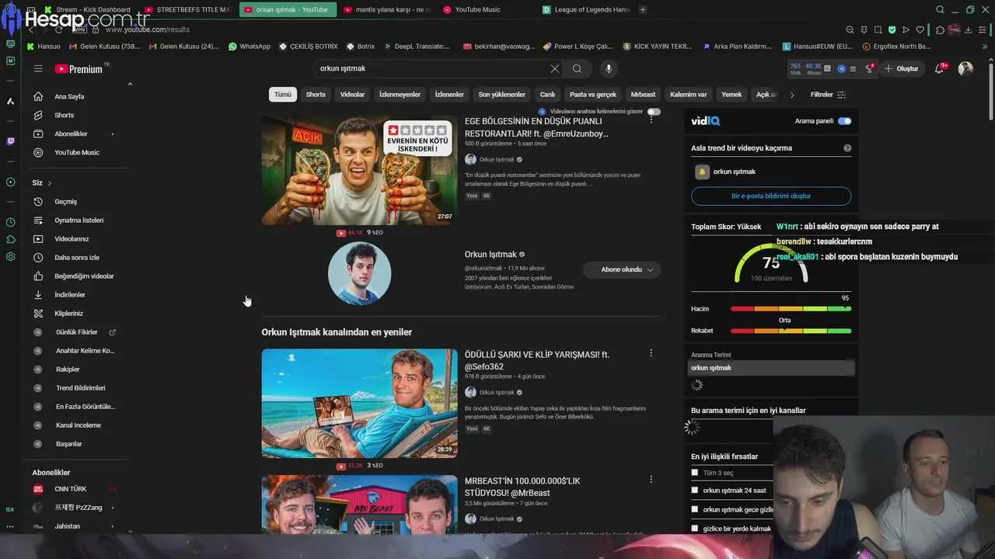Open a new browser tab with the plus
Viewport: 995px width, 559px height.
[x=643, y=9]
